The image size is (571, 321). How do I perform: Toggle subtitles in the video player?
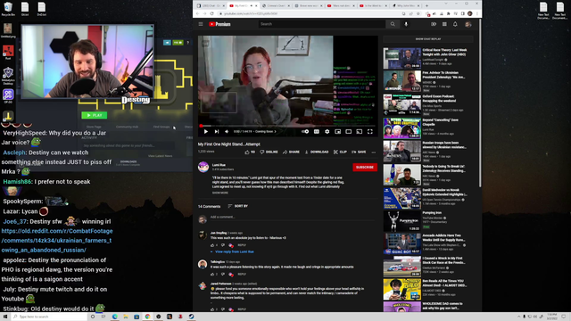[317, 131]
